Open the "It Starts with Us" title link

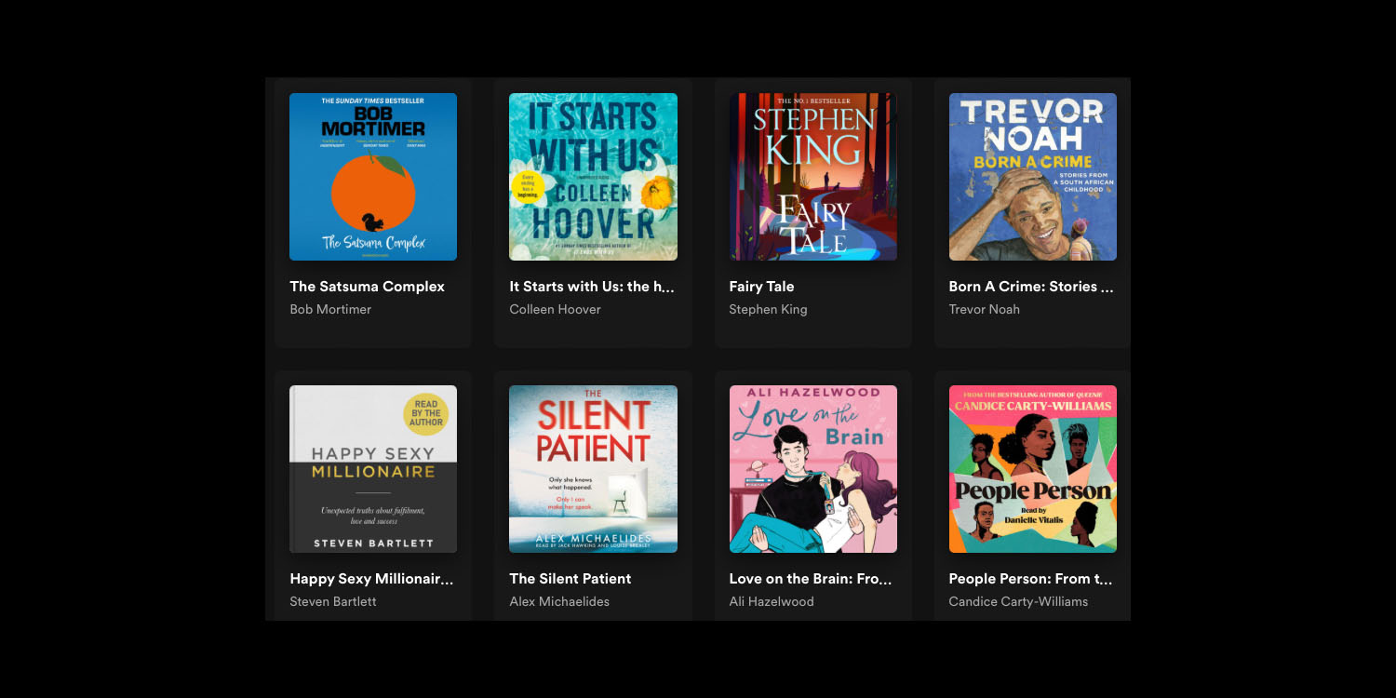(591, 287)
